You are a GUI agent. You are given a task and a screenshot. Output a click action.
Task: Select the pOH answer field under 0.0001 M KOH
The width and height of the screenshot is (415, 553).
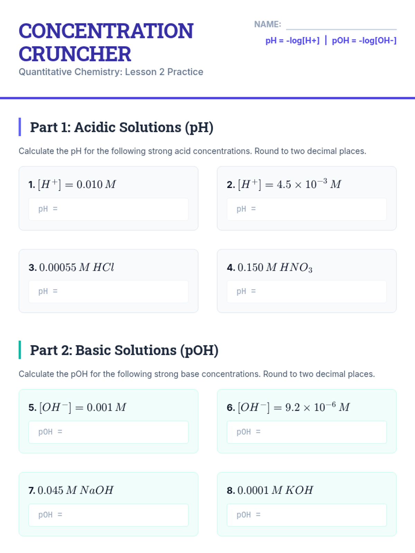307,515
